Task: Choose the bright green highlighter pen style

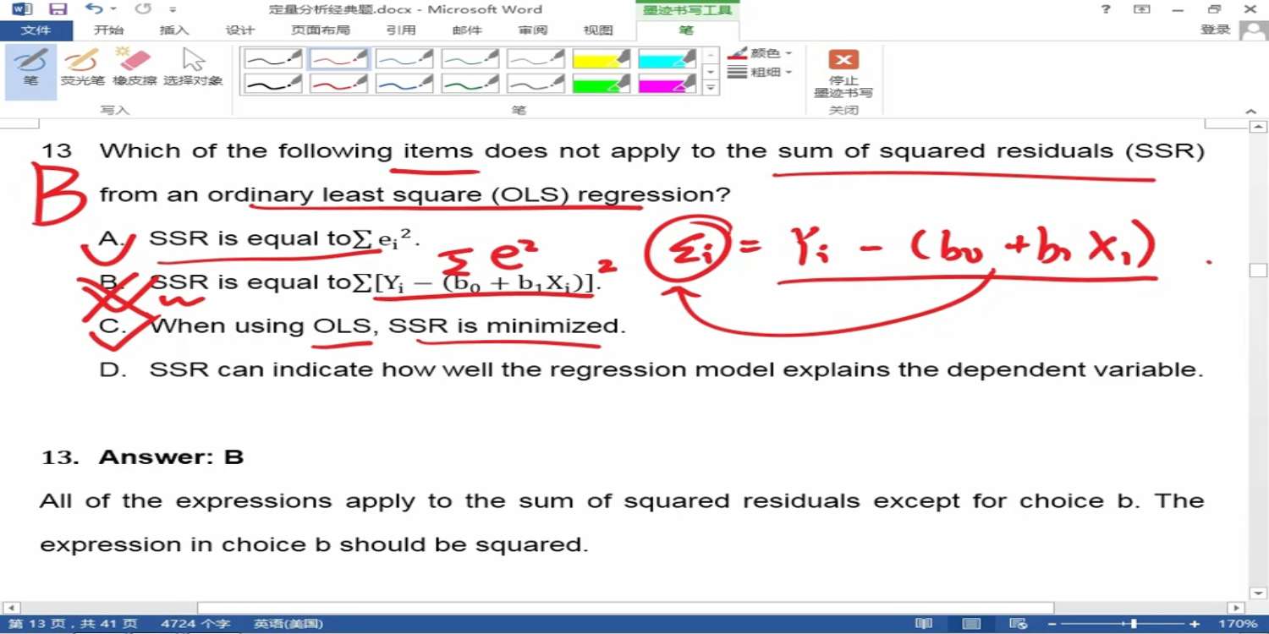Action: pos(602,84)
